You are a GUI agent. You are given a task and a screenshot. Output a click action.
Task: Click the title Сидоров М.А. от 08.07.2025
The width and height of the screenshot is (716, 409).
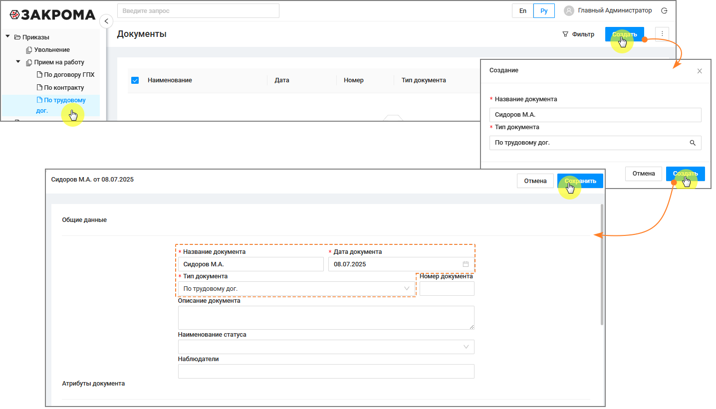tap(92, 180)
